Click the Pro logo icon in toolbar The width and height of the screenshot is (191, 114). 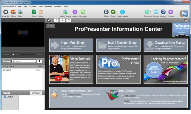point(184,13)
